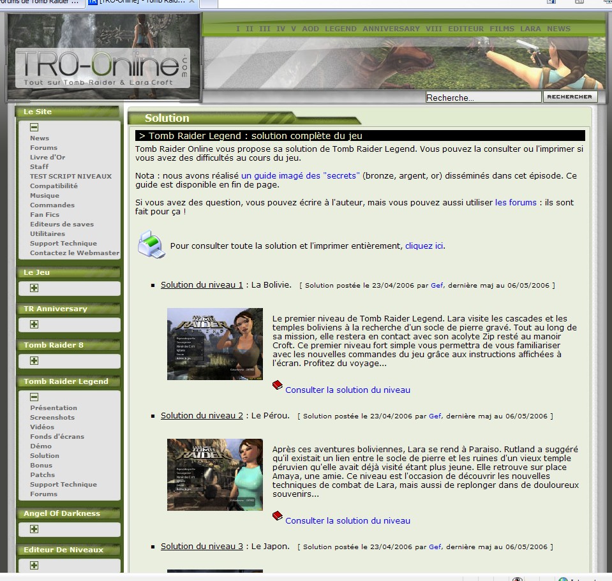Image resolution: width=612 pixels, height=581 pixels.
Task: Open Staff page in the sidebar
Action: tap(39, 167)
